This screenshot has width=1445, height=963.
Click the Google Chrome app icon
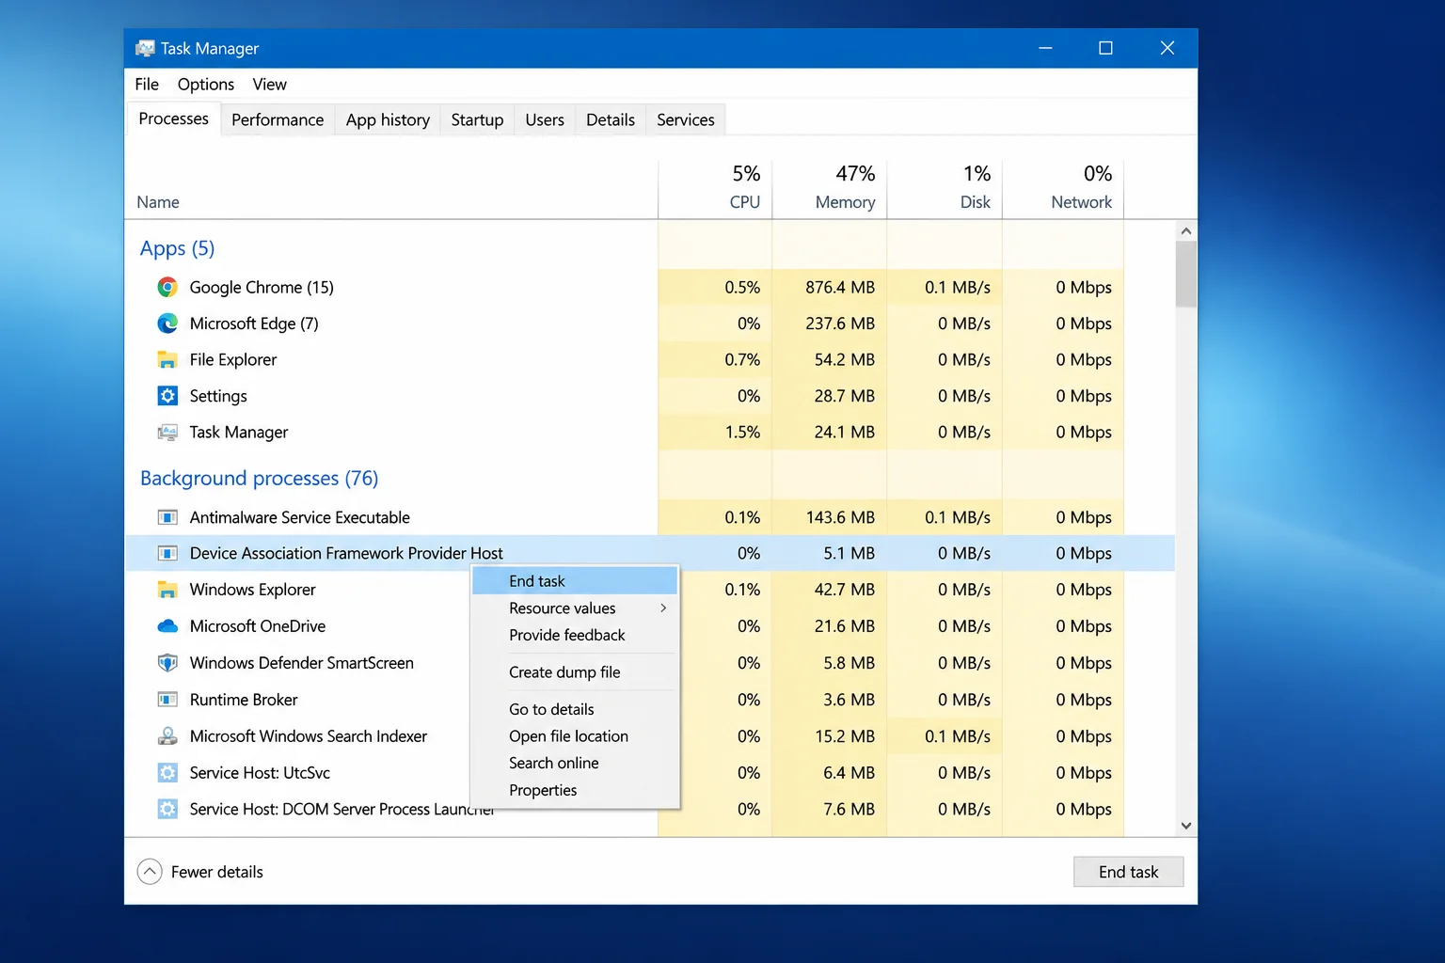167,288
